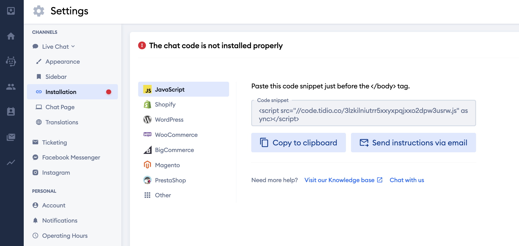Click the Ticketing envelope icon
Viewport: 519px width, 246px height.
click(35, 142)
